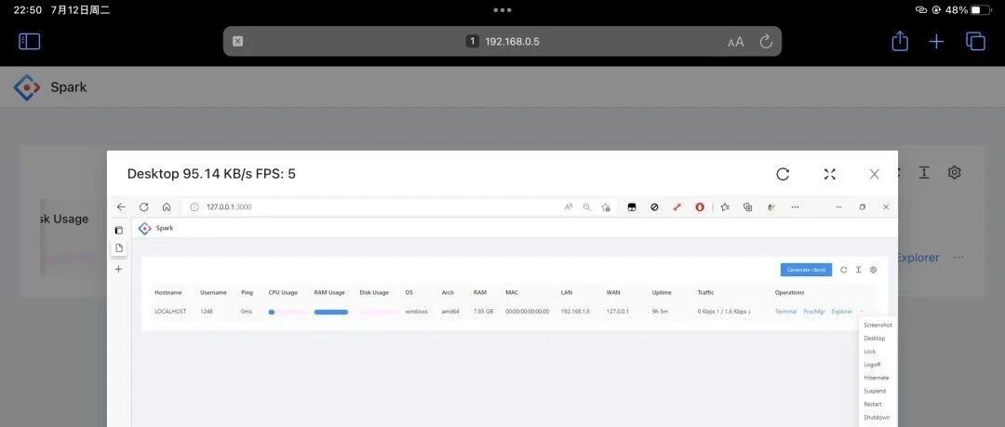Click remote Spark column density icon
1005x427 pixels.
858,270
